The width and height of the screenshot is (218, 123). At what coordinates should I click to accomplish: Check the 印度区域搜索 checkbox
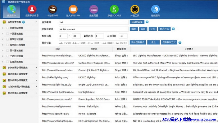click(7, 62)
